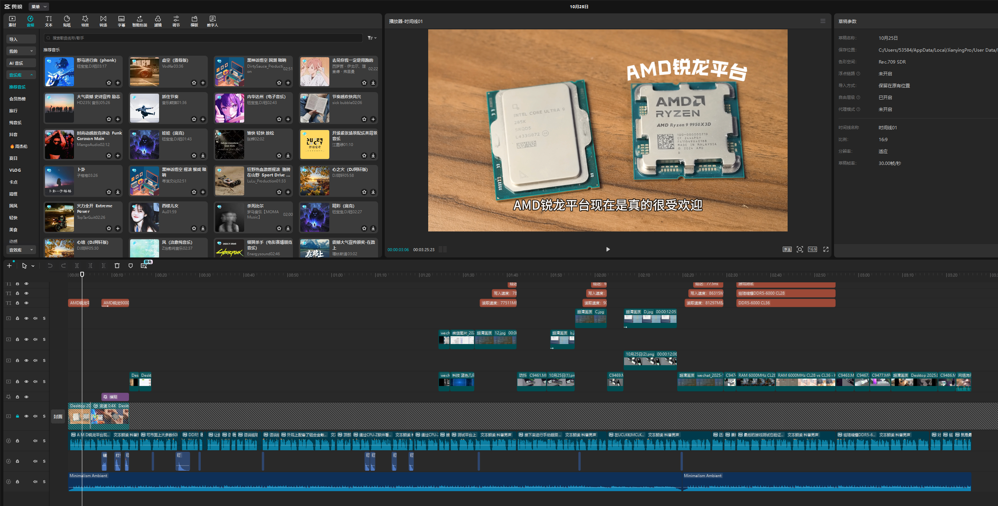The image size is (998, 506).
Task: Open the 菜单 menu dropdown
Action: pos(39,7)
